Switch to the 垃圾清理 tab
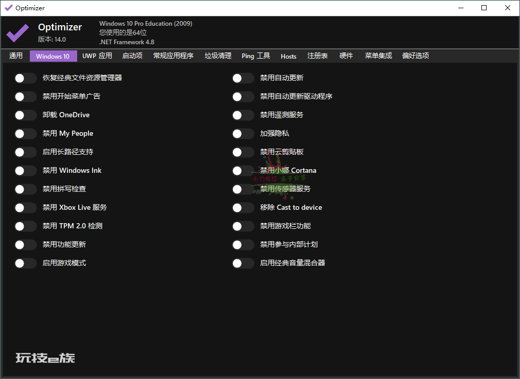The width and height of the screenshot is (520, 379). pos(218,56)
